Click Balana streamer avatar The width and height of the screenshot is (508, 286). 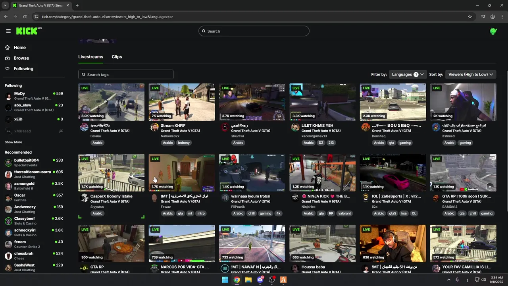[x=84, y=127]
